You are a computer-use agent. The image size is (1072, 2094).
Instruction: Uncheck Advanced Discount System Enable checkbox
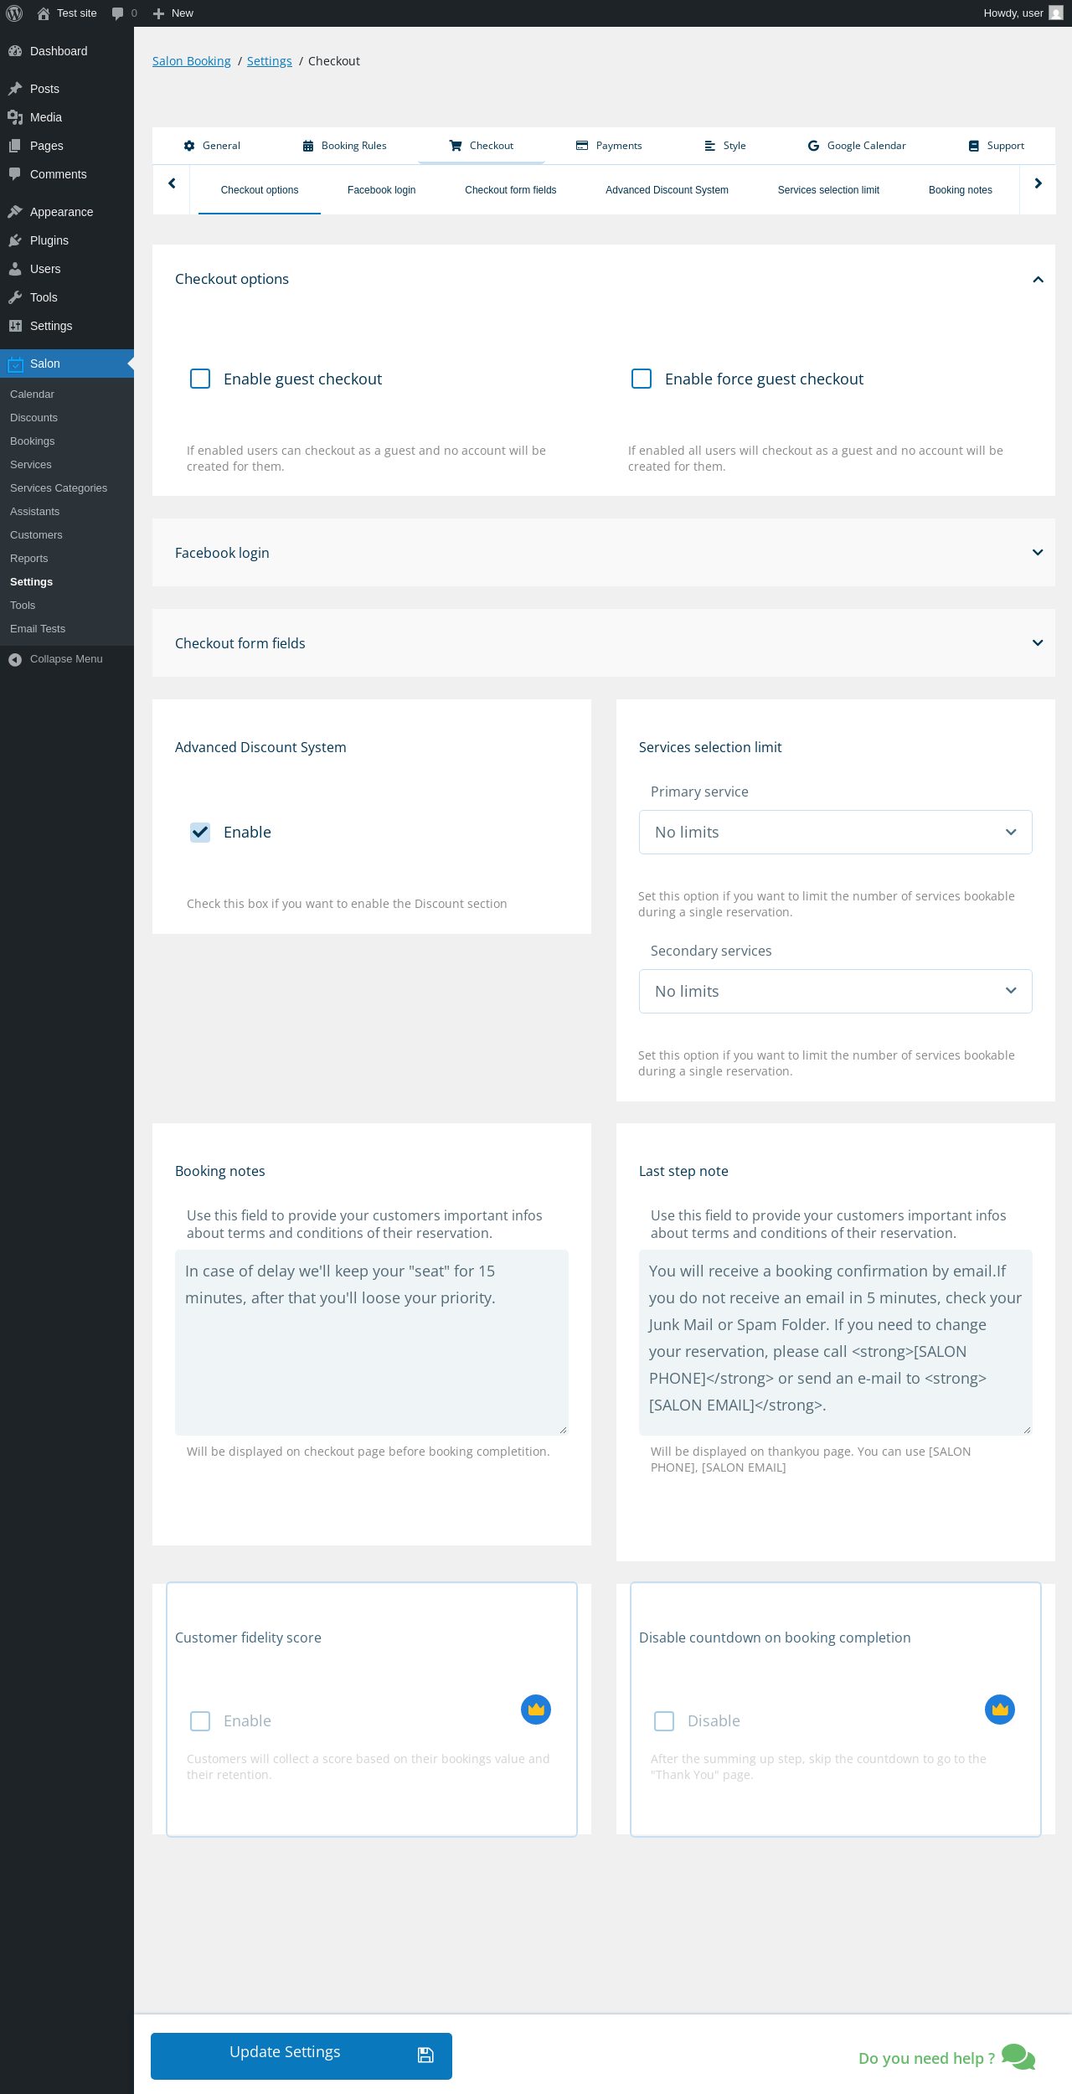click(x=200, y=833)
